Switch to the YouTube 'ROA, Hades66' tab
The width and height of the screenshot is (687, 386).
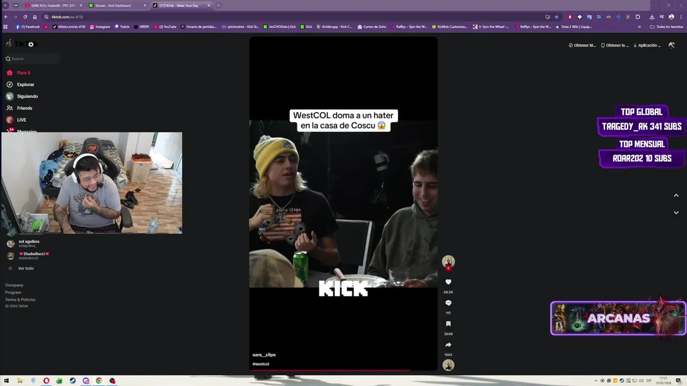coord(54,5)
